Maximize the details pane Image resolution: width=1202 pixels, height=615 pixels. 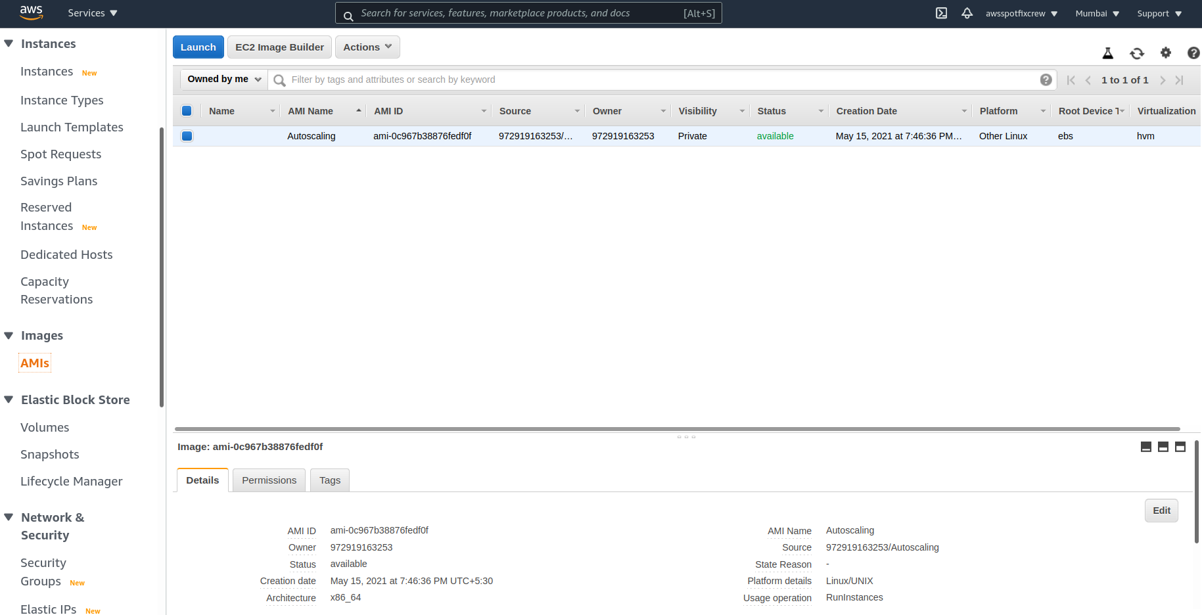(1180, 447)
